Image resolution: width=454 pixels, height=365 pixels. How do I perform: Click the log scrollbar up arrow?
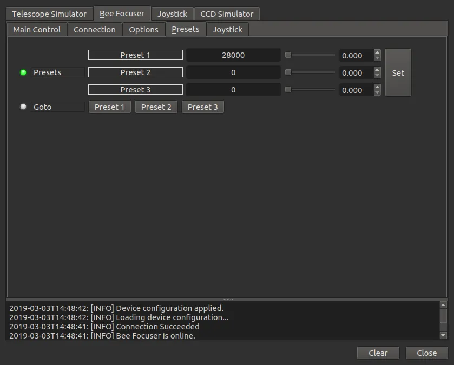tap(443, 305)
